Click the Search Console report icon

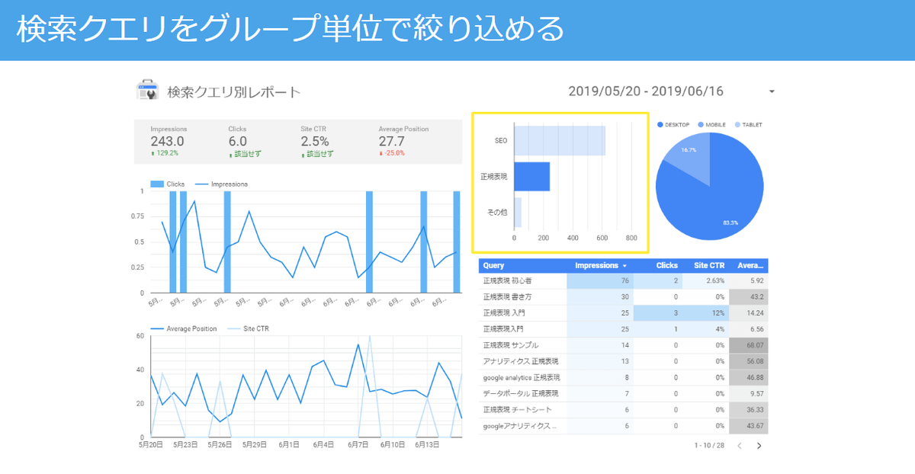[x=147, y=91]
